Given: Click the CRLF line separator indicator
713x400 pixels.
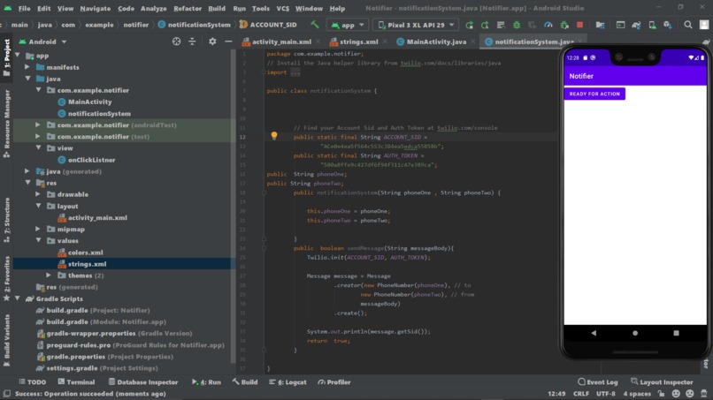Looking at the screenshot, I should point(581,394).
